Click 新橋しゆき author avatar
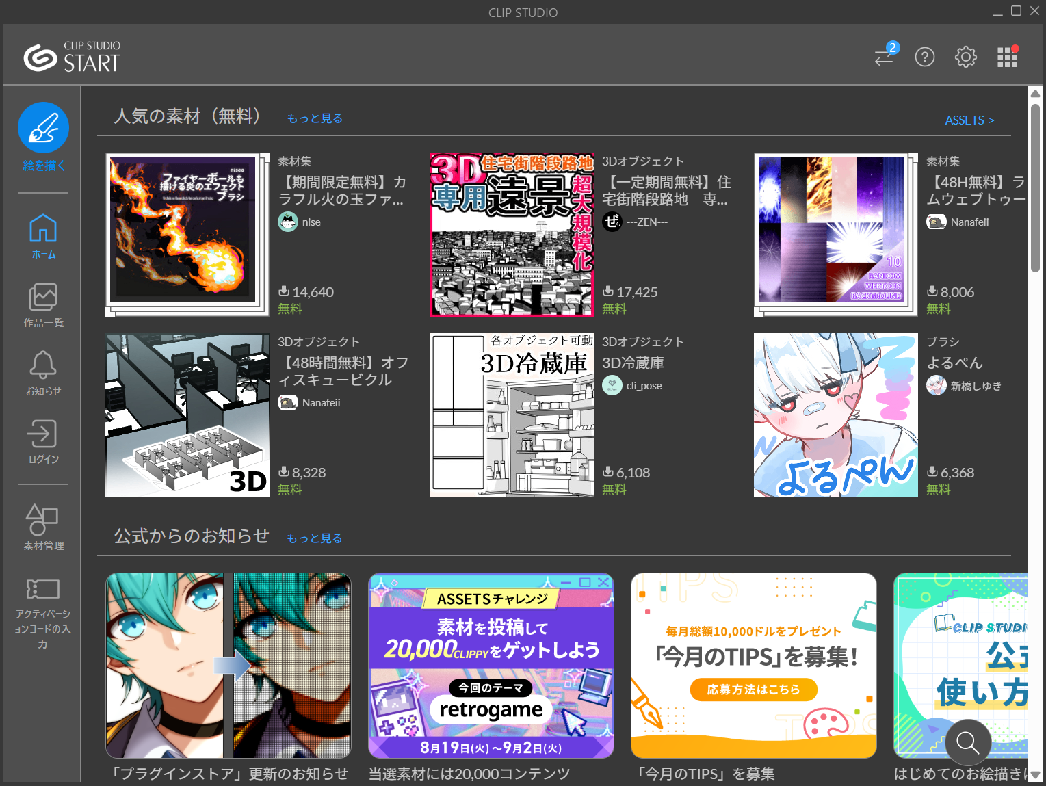This screenshot has height=786, width=1046. point(937,385)
